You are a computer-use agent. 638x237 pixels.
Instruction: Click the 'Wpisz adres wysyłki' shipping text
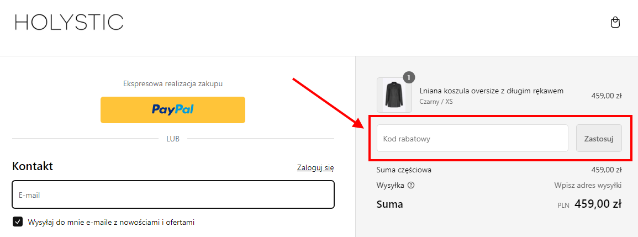(588, 185)
